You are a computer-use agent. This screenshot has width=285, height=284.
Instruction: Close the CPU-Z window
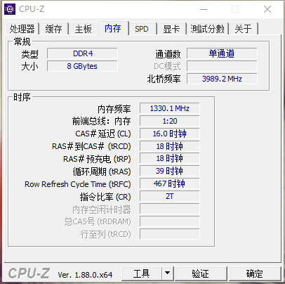pos(267,9)
